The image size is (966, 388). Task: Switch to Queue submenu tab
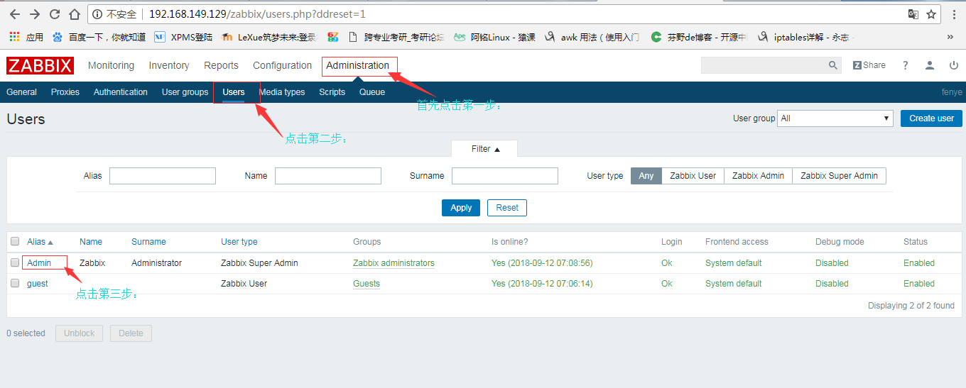click(372, 92)
